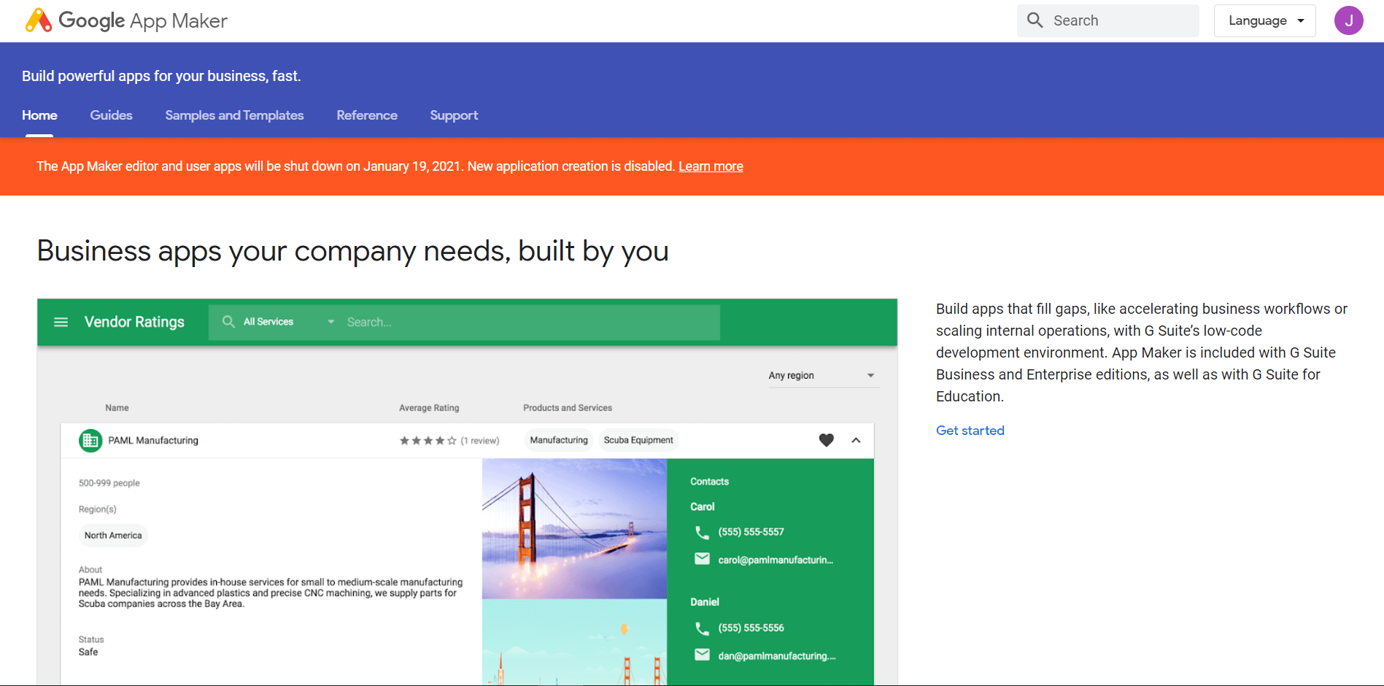Toggle the heart favorite for PAML Manufacturing
Image resolution: width=1384 pixels, height=686 pixels.
coord(826,440)
